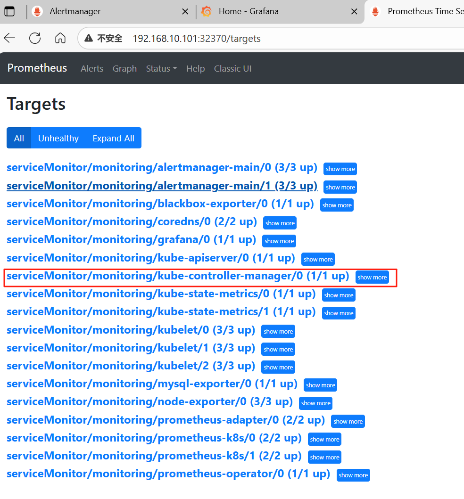Open the Graph page
The height and width of the screenshot is (499, 464).
coord(124,68)
